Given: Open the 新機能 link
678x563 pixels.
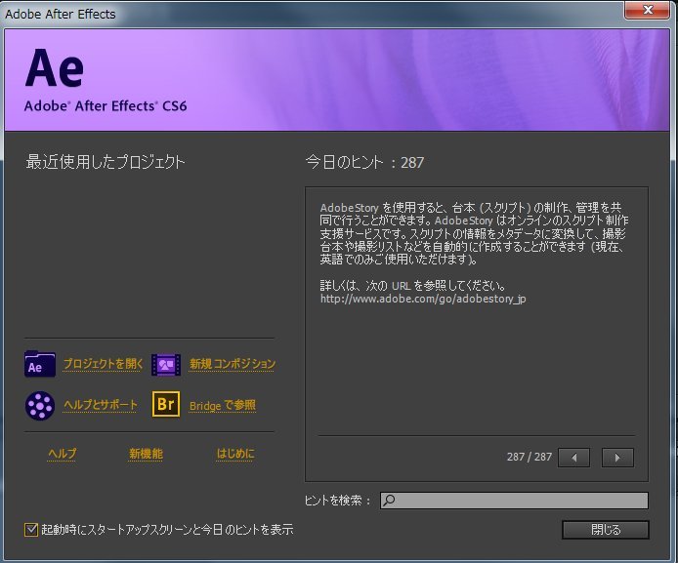Looking at the screenshot, I should pyautogui.click(x=146, y=454).
